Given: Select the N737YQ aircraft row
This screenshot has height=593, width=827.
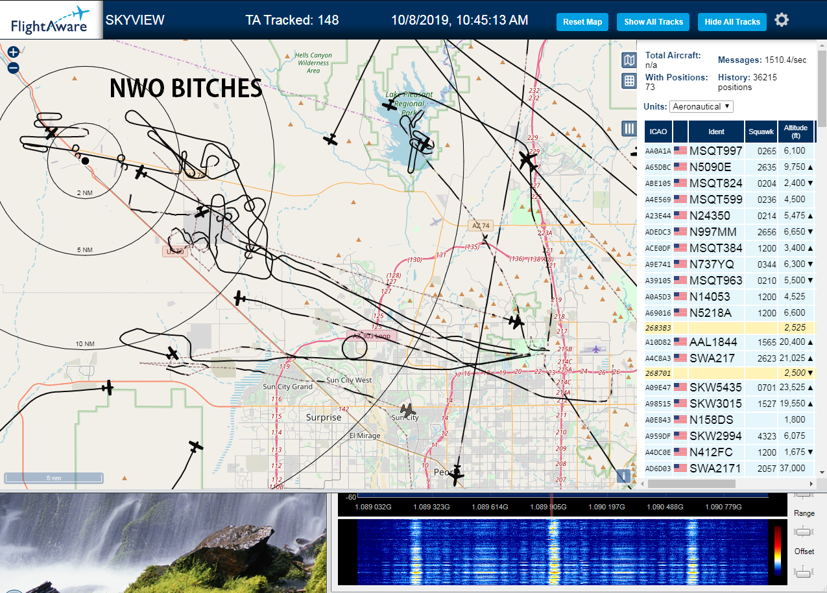Looking at the screenshot, I should [729, 264].
